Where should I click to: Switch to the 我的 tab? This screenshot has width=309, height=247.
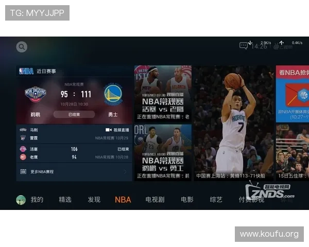pyautogui.click(x=37, y=200)
